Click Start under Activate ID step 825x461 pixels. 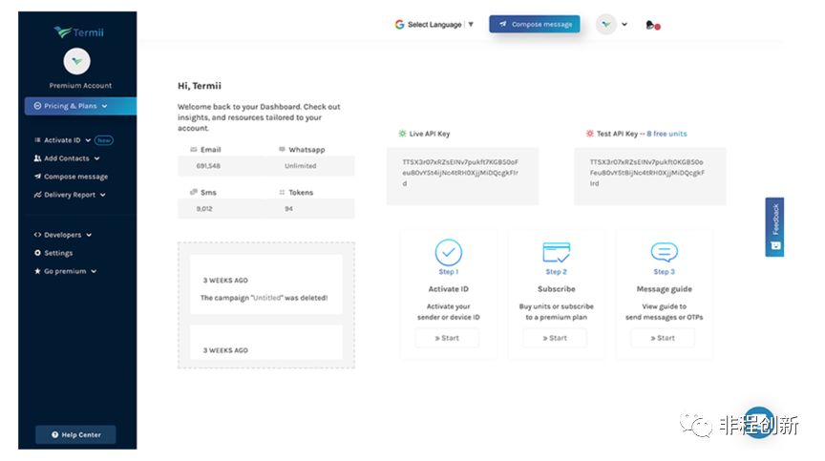(x=448, y=338)
